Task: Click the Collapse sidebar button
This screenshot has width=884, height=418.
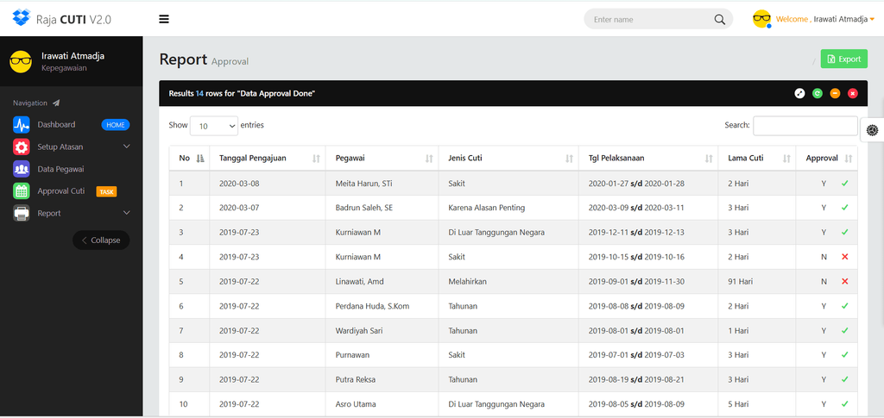Action: pos(101,240)
